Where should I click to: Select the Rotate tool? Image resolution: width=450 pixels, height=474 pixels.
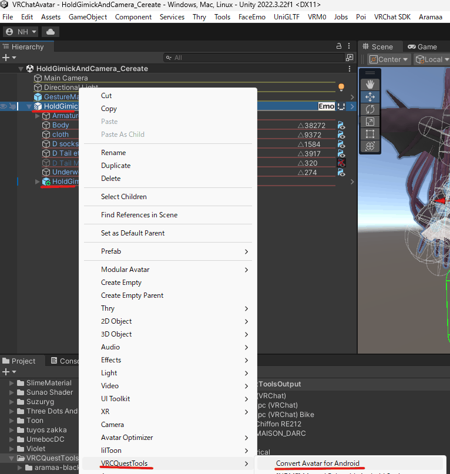[370, 109]
